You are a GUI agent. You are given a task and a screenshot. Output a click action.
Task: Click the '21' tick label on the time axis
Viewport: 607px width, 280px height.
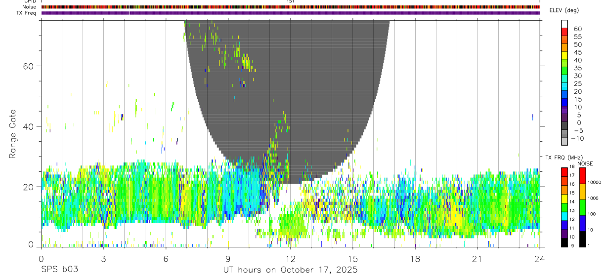click(477, 259)
